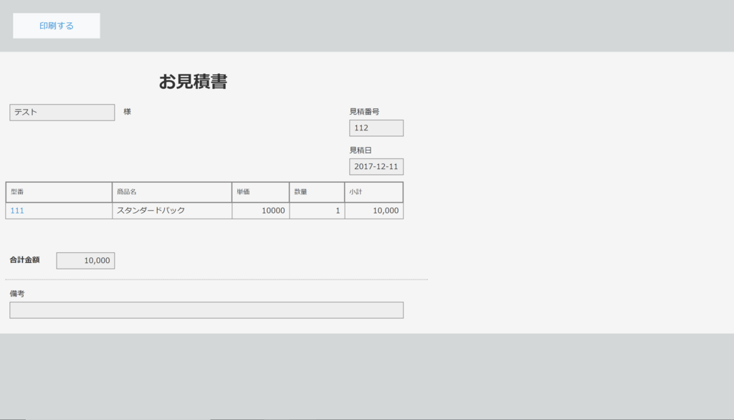Click the customer name field showing テスト

point(62,113)
